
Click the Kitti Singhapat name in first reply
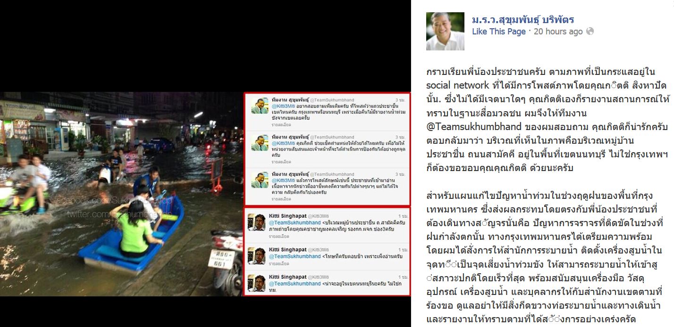click(x=287, y=216)
